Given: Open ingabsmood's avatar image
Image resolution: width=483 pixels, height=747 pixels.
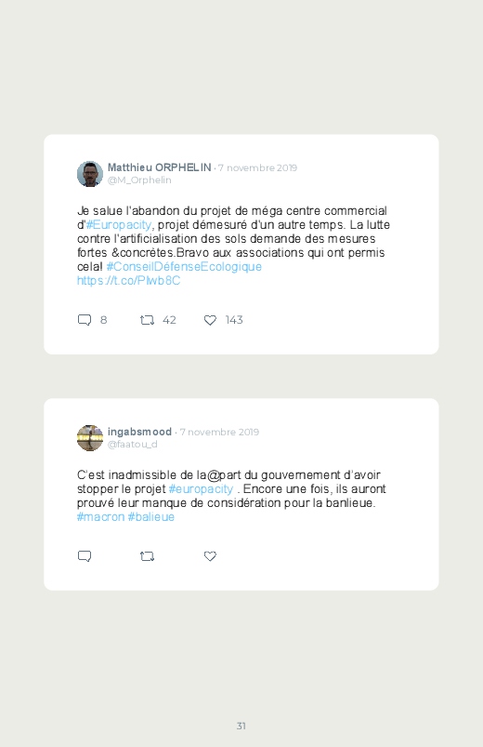Looking at the screenshot, I should coord(90,438).
